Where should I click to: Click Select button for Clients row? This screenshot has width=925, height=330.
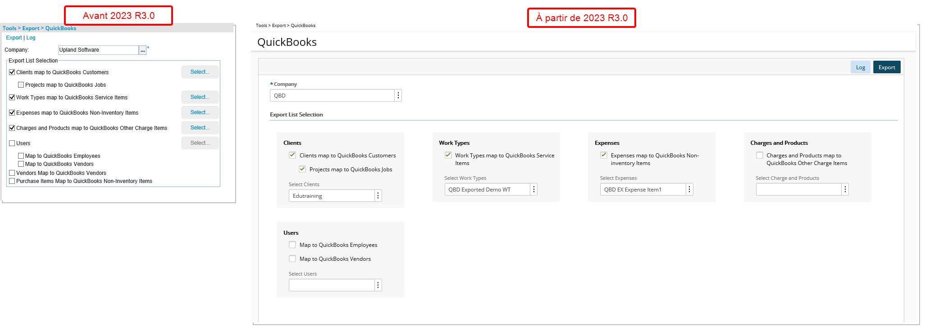click(200, 72)
